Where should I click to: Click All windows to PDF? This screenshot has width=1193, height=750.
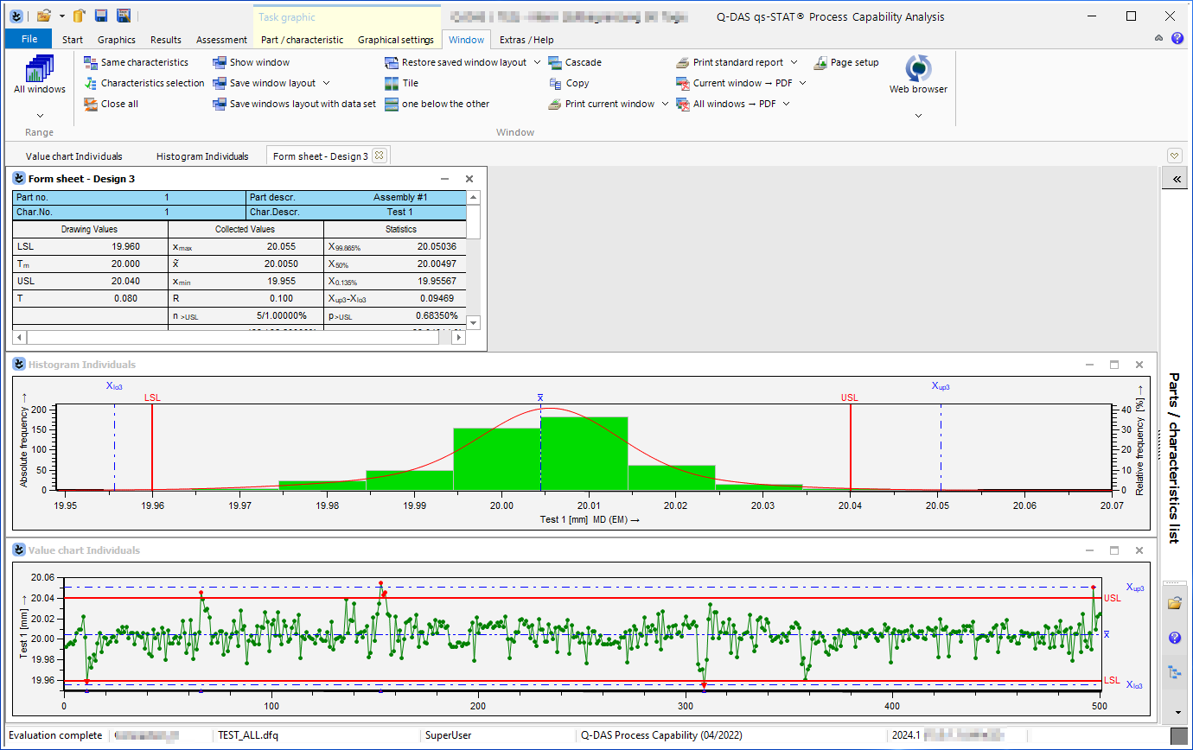[726, 104]
